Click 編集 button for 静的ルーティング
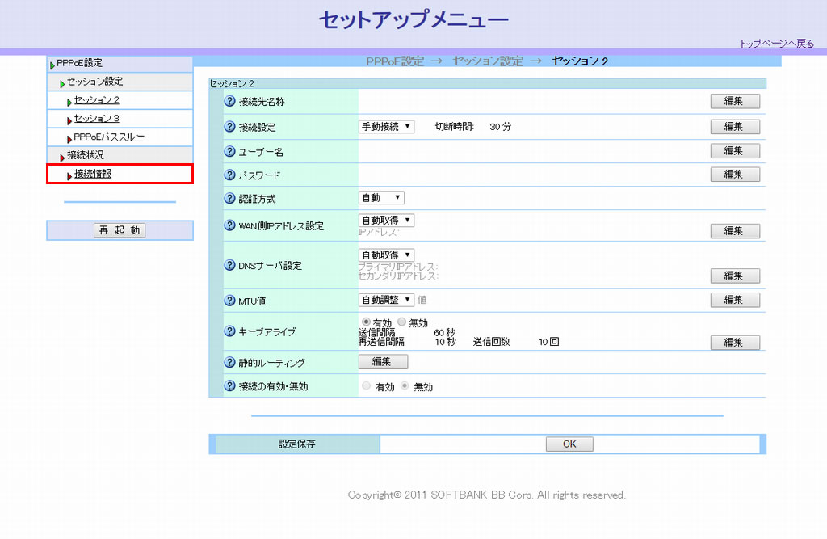Image resolution: width=827 pixels, height=539 pixels. [383, 362]
